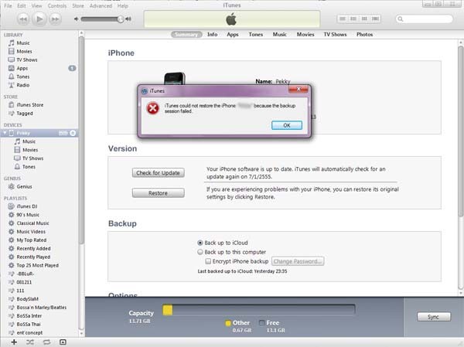Open the Music Videos smart playlist
Image resolution: width=464 pixels, height=347 pixels.
pyautogui.click(x=31, y=232)
